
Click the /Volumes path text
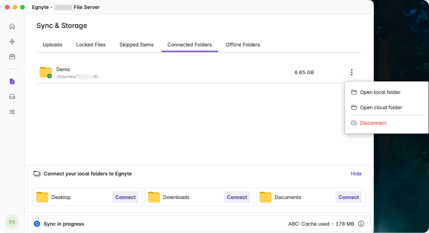(77, 76)
